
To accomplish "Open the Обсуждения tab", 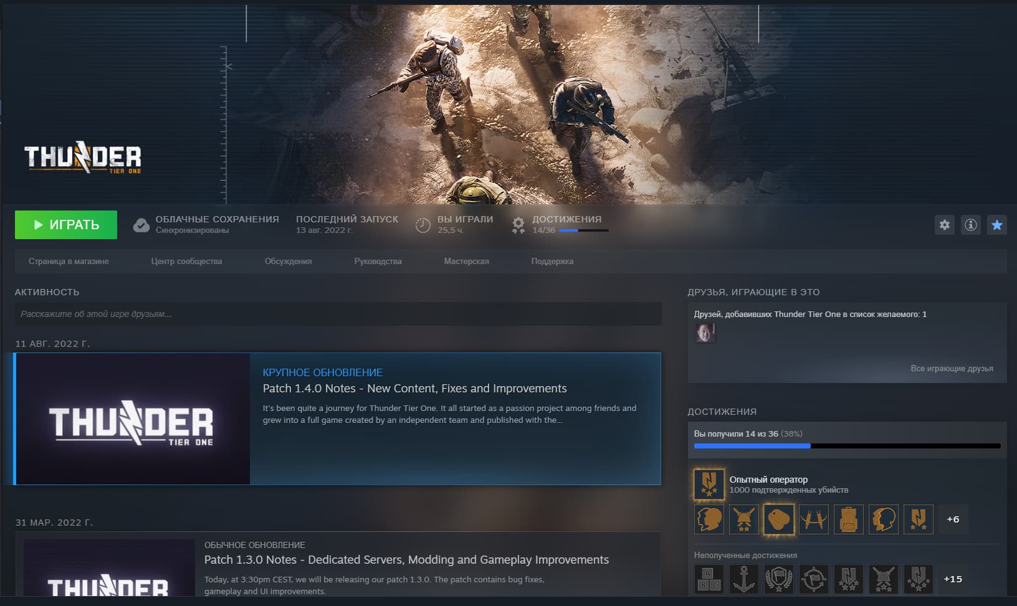I will (288, 262).
